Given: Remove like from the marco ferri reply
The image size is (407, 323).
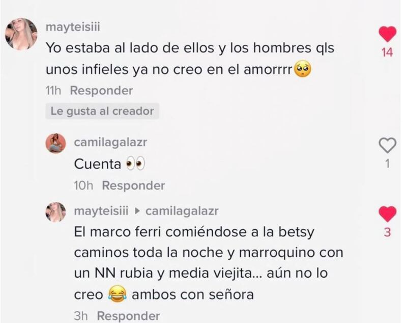Looking at the screenshot, I should coord(387,214).
